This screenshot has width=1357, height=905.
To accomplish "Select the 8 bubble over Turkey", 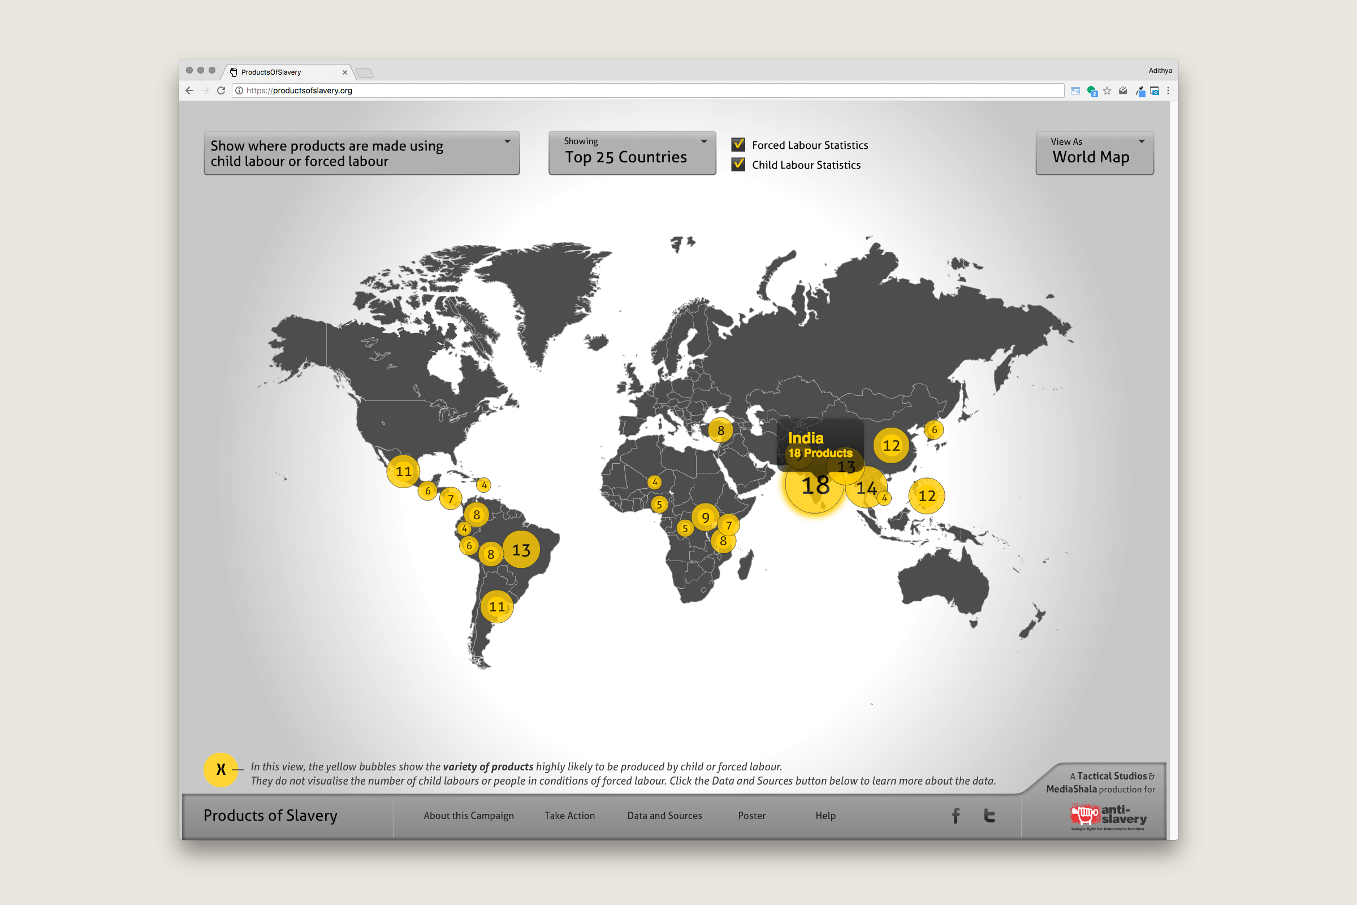I will click(720, 430).
